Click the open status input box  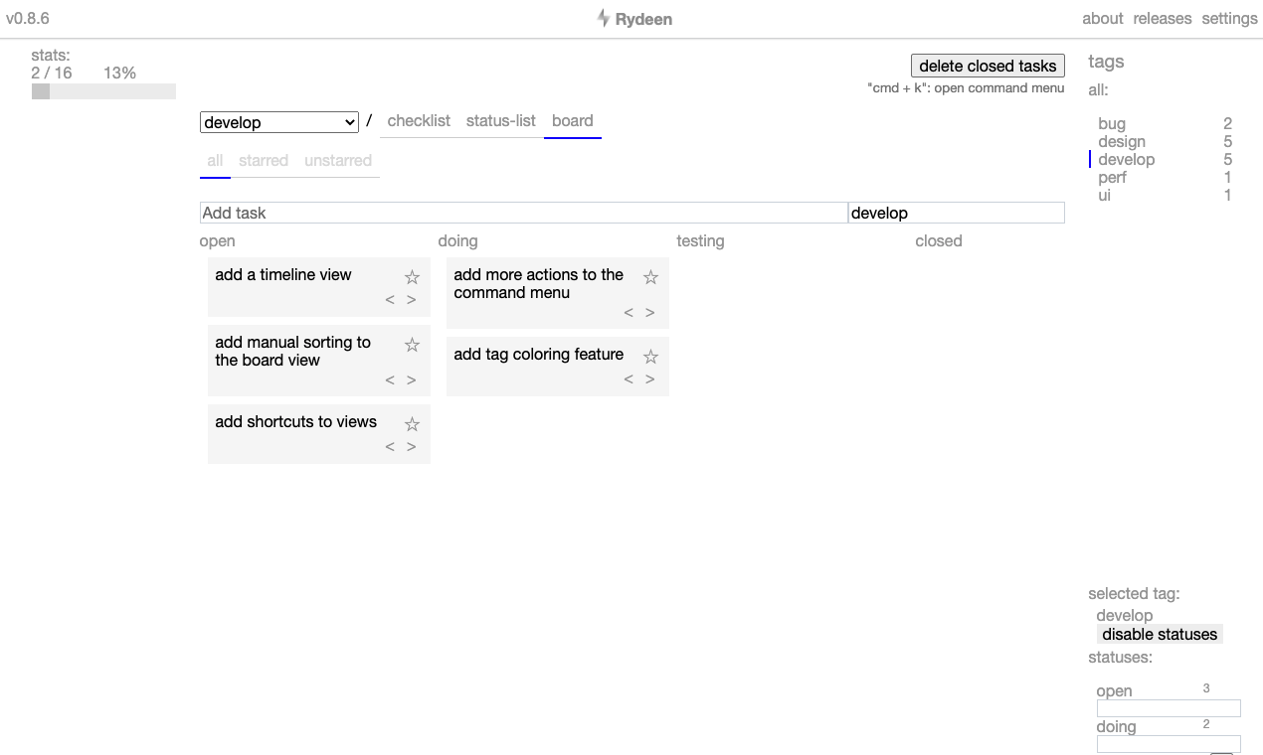coord(1169,708)
